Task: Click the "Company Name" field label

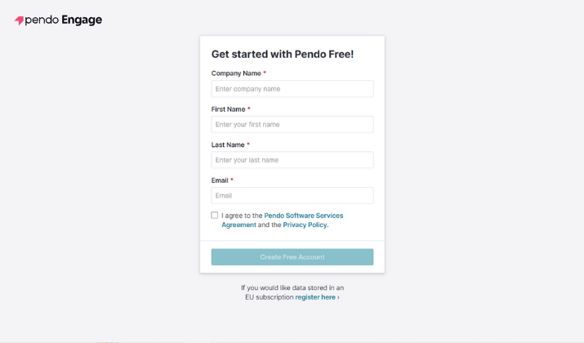Action: point(236,73)
